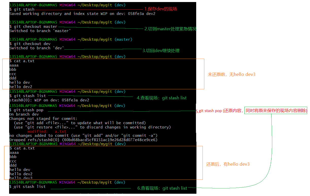Click the "Changes not staged for commit:" line
The image size is (310, 196).
pos(43,119)
